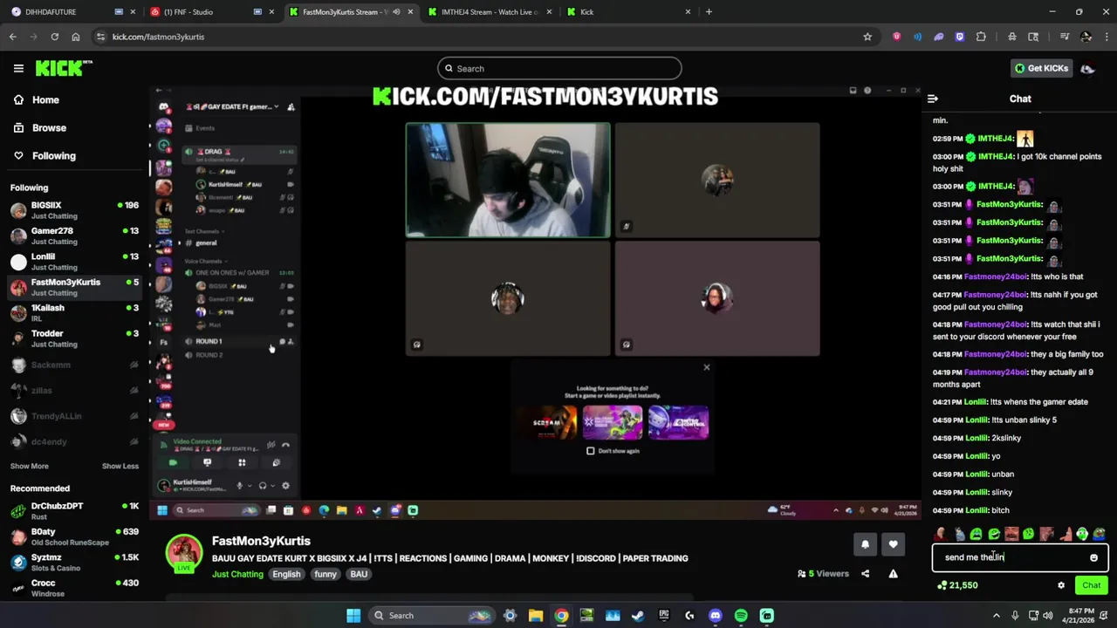Screen dimensions: 1117x628
Task: Click the Kick search box
Action: (559, 68)
